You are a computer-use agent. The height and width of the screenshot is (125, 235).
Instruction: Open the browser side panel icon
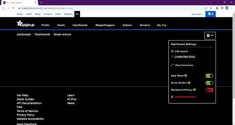[x=222, y=8]
